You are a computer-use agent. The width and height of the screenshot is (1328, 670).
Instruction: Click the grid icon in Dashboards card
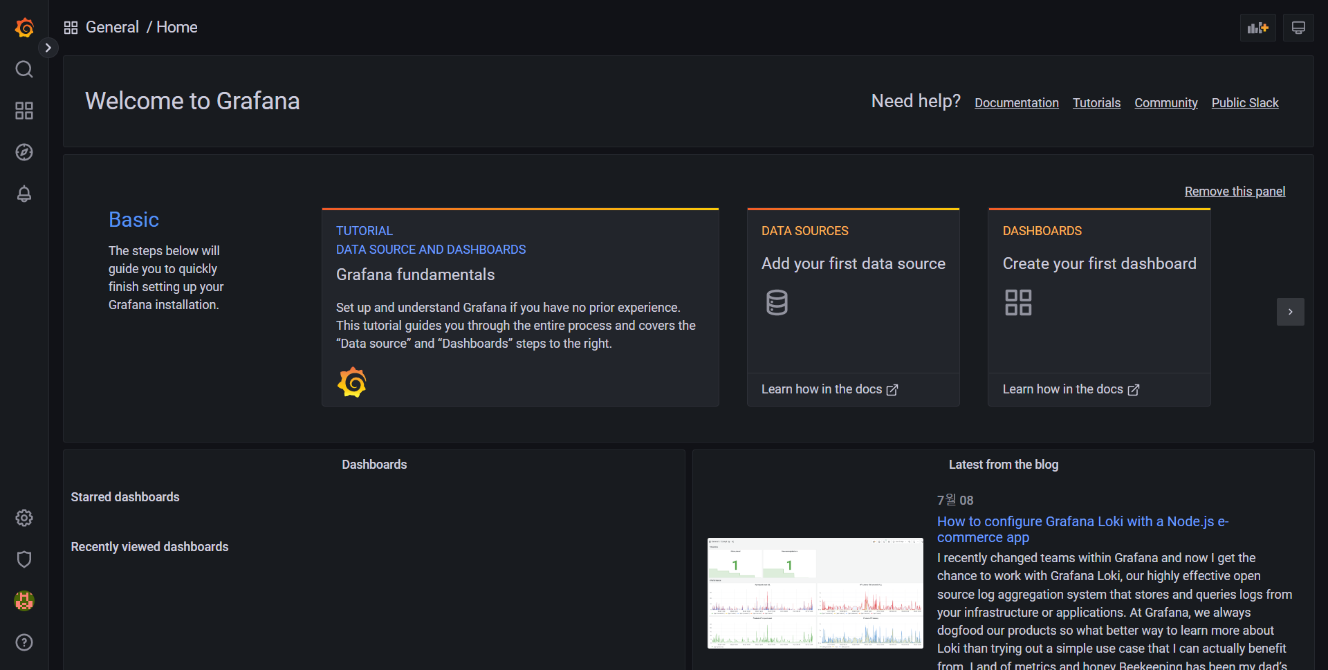point(1018,303)
